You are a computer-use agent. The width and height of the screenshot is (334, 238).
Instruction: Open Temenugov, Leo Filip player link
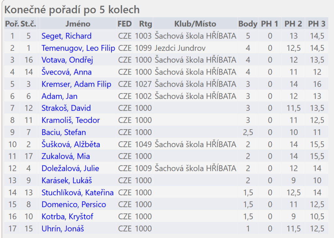tap(78, 48)
